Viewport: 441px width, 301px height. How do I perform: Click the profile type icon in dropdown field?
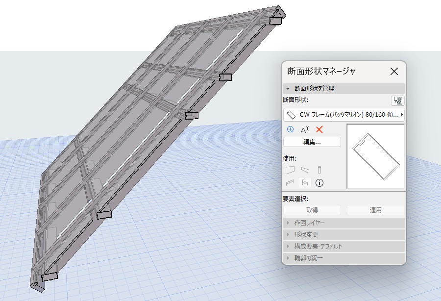coord(291,115)
